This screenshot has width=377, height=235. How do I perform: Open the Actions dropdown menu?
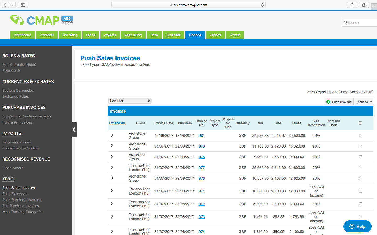364,102
